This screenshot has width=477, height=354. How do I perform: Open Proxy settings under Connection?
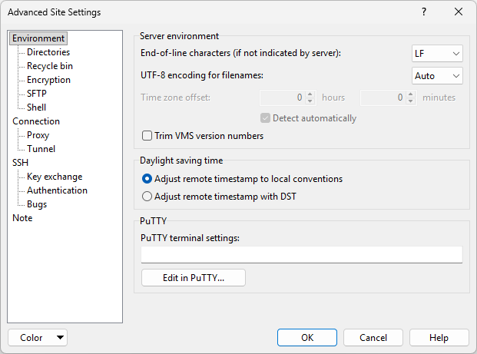click(x=38, y=135)
